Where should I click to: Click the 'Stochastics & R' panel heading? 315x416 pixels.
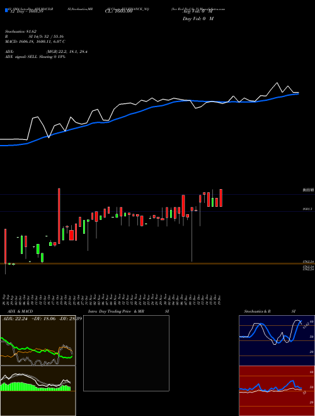(x=257, y=311)
